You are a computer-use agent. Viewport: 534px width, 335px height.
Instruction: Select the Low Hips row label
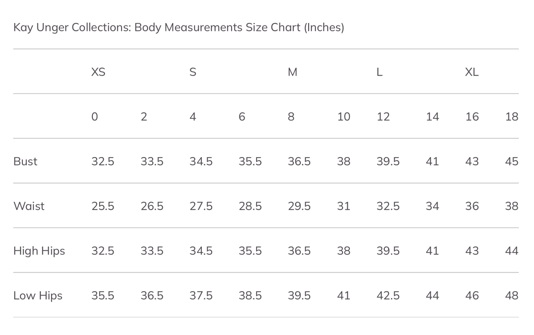pos(38,296)
